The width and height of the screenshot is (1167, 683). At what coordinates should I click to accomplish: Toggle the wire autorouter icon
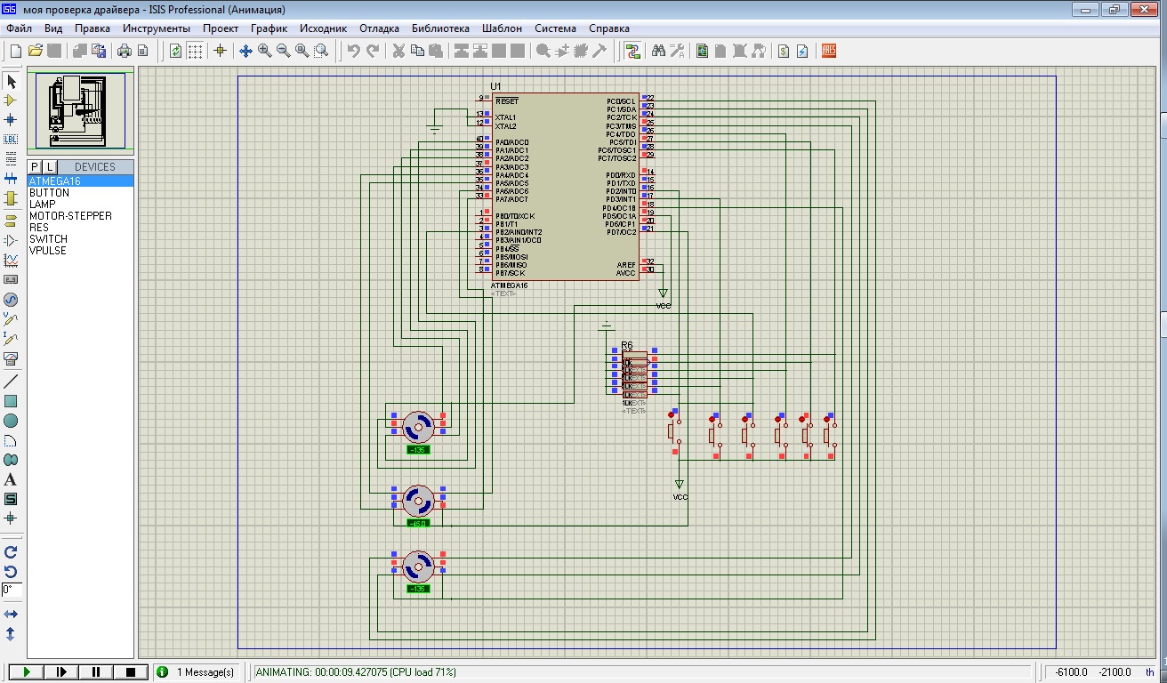click(632, 51)
